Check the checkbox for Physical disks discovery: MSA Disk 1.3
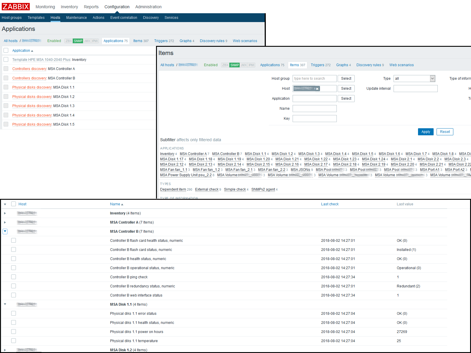The width and height of the screenshot is (471, 353). [6, 106]
